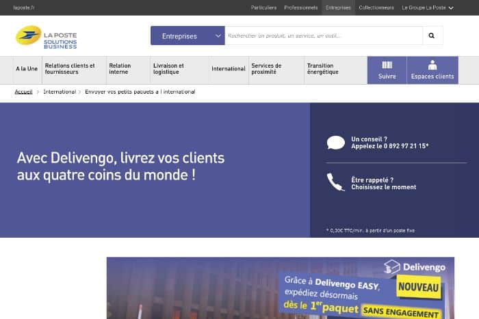
Task: Click the La Poste Solutions Business logo
Action: pyautogui.click(x=47, y=36)
